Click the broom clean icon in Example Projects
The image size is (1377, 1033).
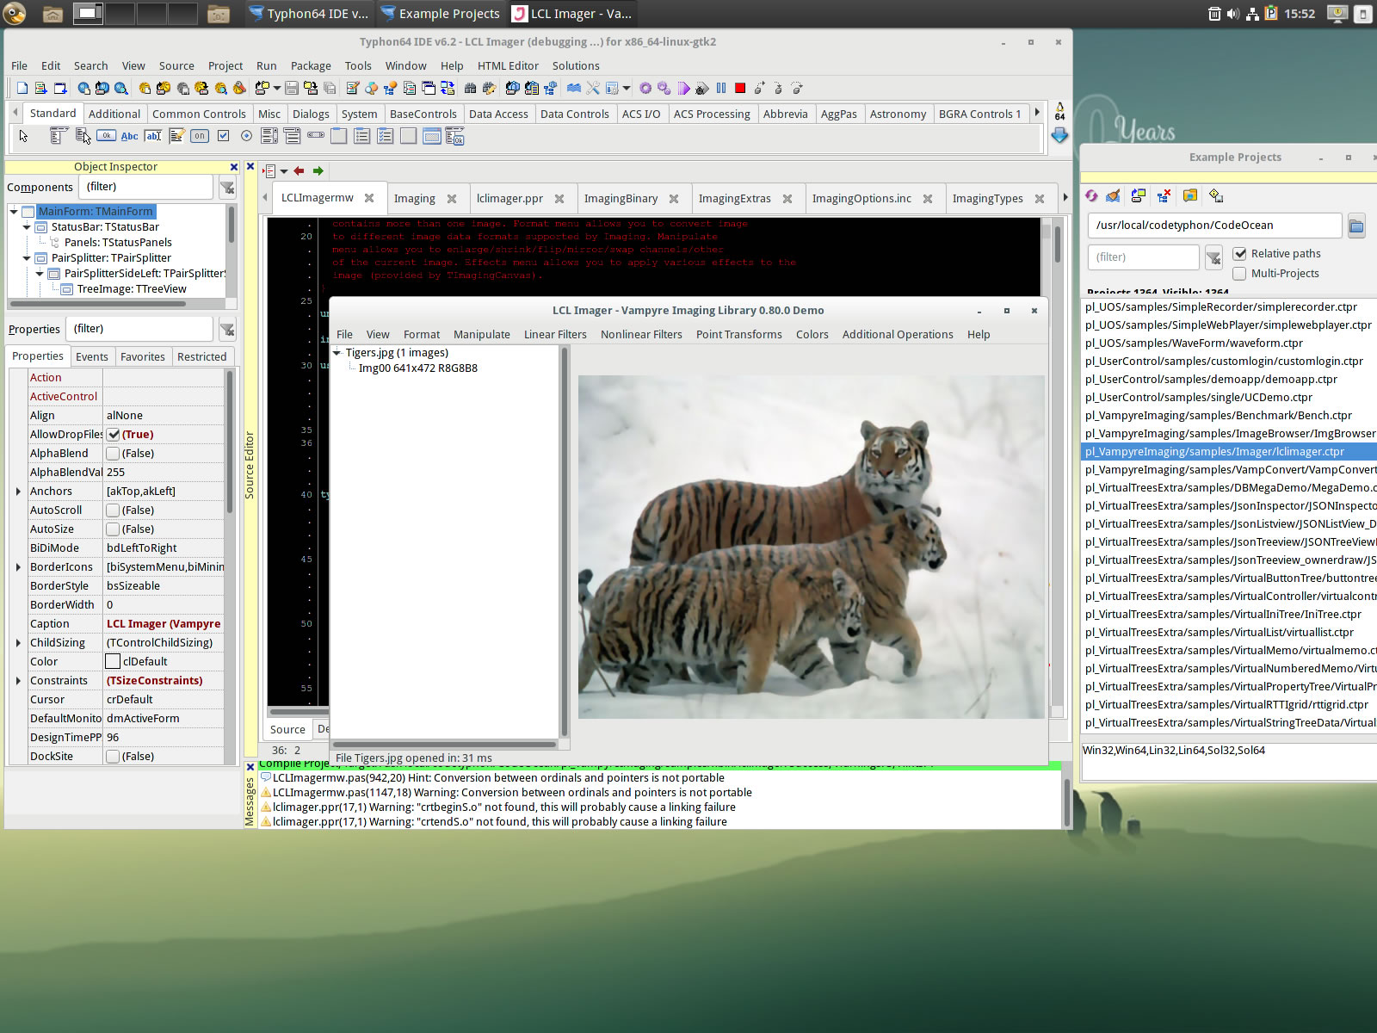point(1113,195)
